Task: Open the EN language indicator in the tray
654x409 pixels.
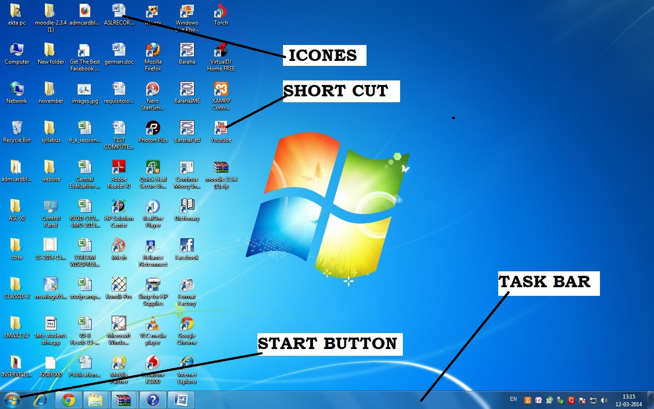Action: 514,399
